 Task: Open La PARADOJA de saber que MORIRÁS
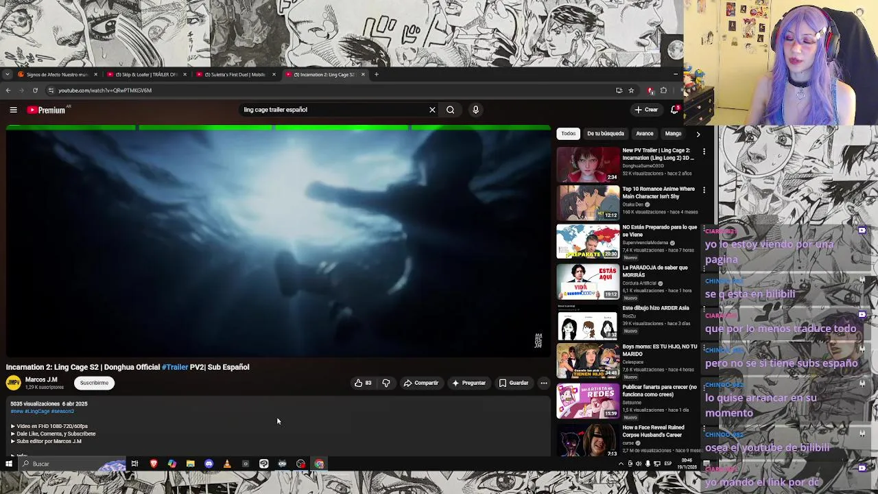tap(588, 282)
